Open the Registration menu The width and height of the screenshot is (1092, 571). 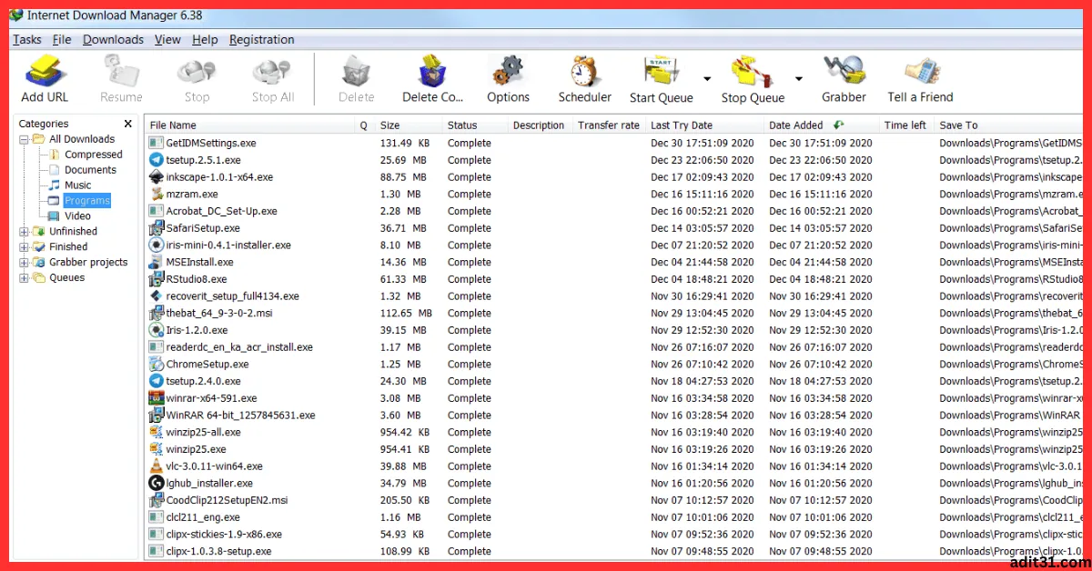point(261,39)
